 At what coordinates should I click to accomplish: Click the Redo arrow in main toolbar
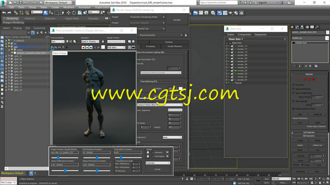pyautogui.click(x=9, y=13)
